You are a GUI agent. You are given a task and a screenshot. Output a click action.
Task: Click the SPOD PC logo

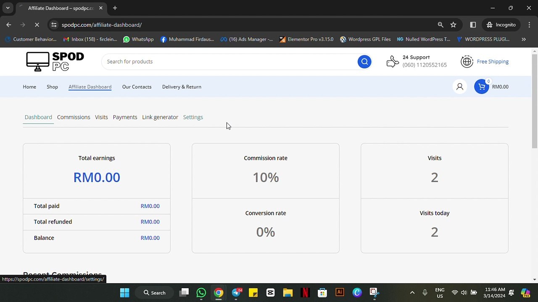pyautogui.click(x=55, y=62)
